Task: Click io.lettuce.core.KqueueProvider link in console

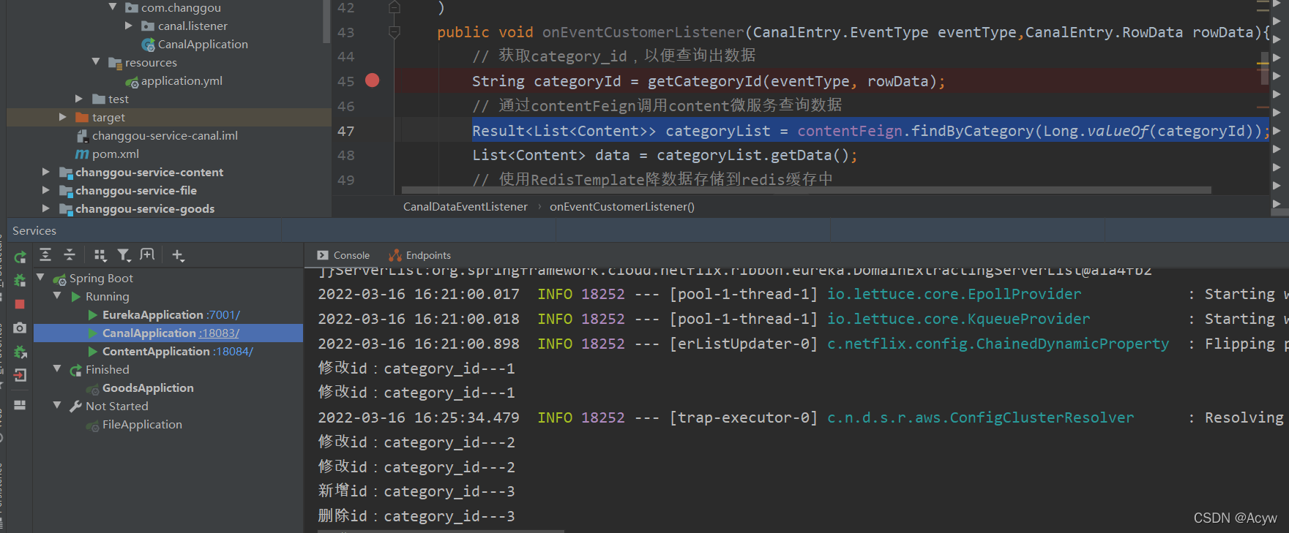Action: pos(958,319)
